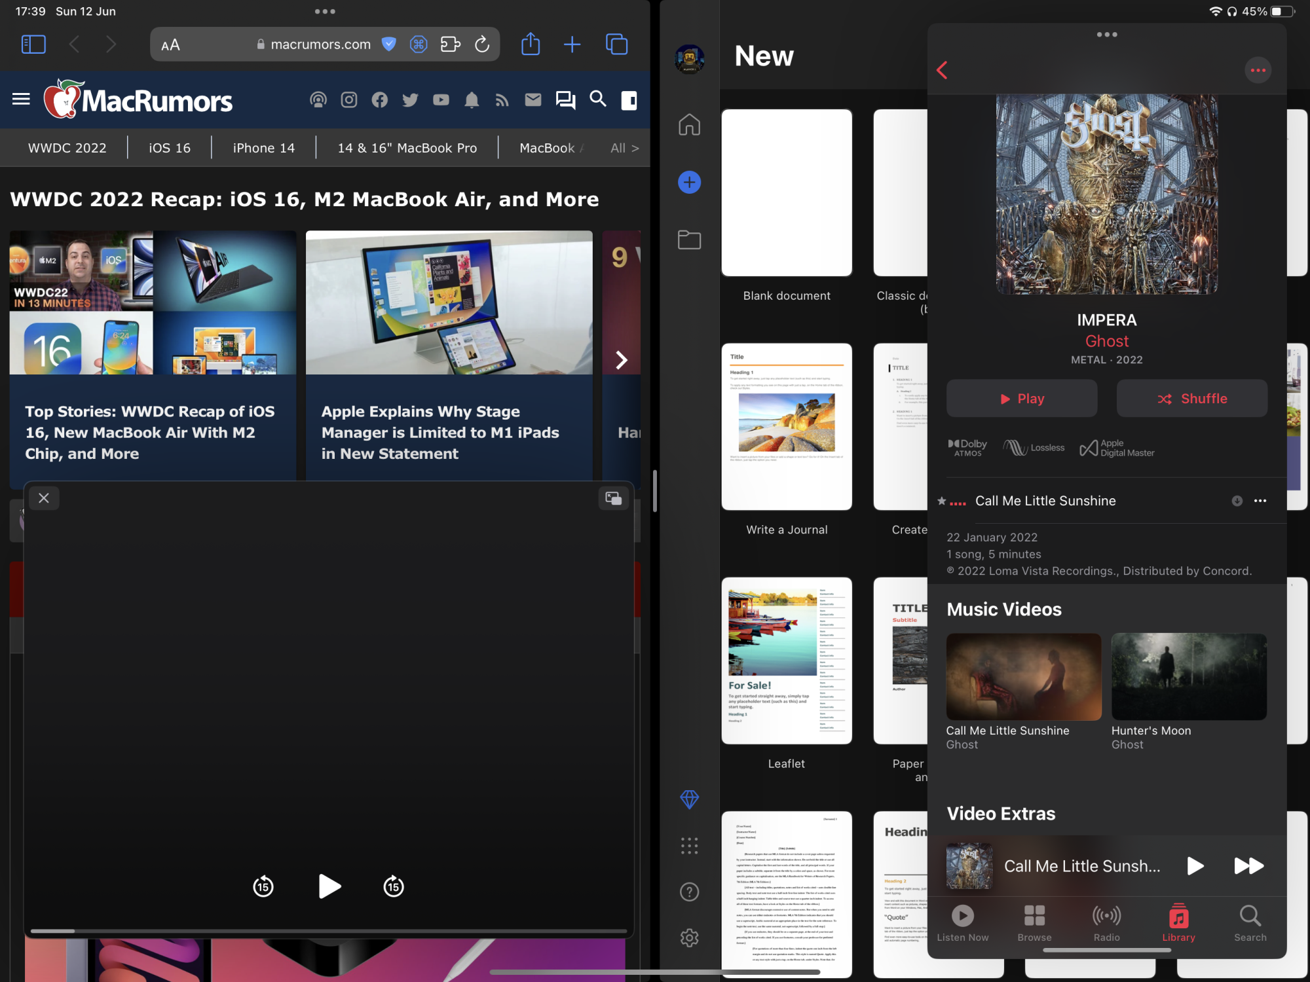Click the MacRumors search magnifier icon
Viewport: 1310px width, 982px height.
click(x=597, y=100)
